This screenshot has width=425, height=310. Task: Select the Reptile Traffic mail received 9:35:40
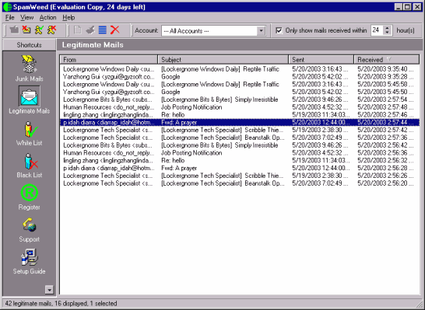pyautogui.click(x=240, y=69)
